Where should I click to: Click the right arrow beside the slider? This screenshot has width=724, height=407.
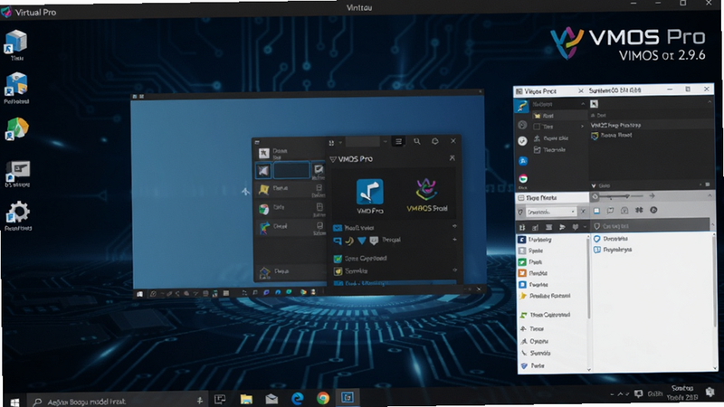(652, 196)
